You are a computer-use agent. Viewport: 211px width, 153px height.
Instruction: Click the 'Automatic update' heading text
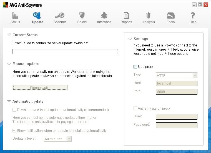coord(28,101)
